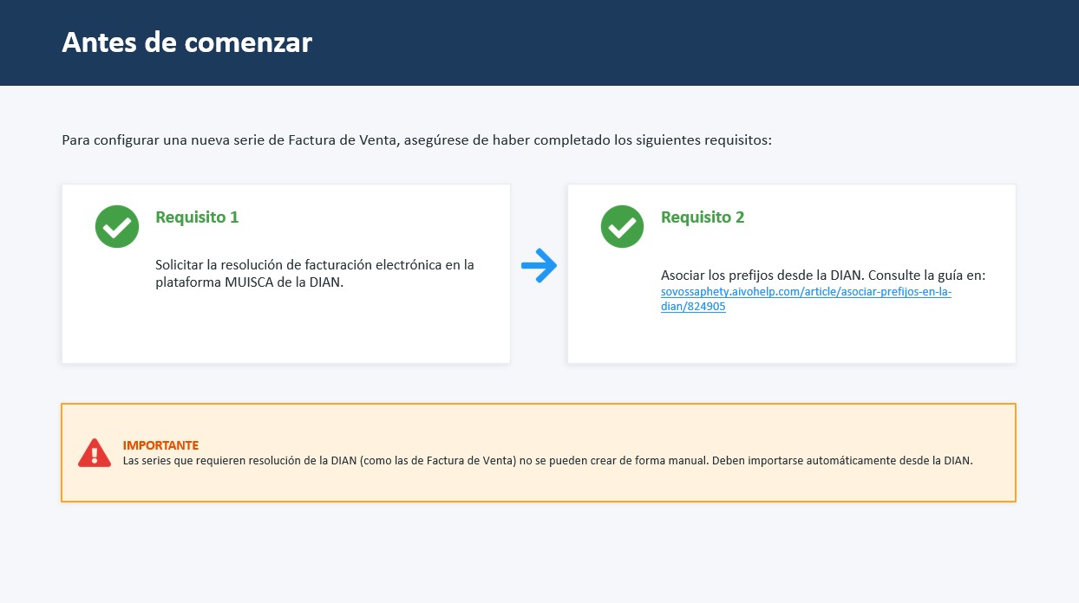Click the green checkmark beside Requisito 2
The width and height of the screenshot is (1079, 603).
coord(622,226)
